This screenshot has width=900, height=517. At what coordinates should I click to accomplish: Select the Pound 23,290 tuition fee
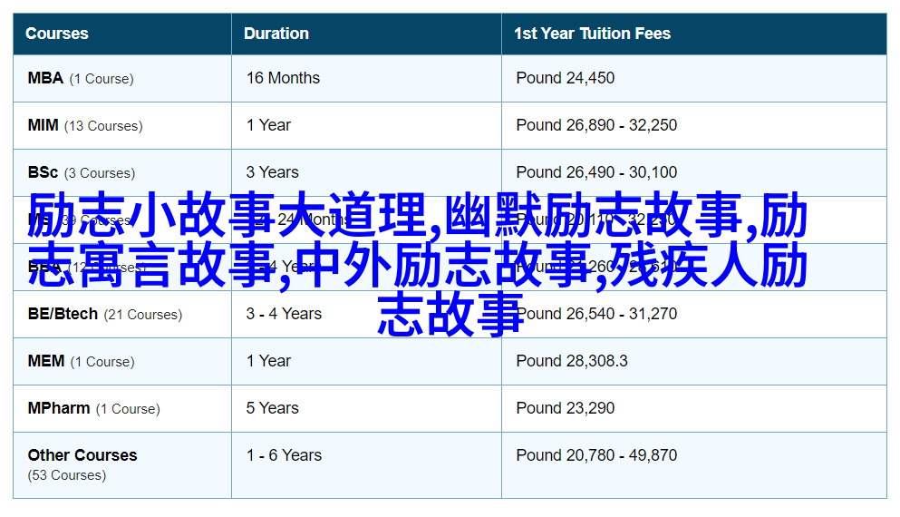point(565,408)
